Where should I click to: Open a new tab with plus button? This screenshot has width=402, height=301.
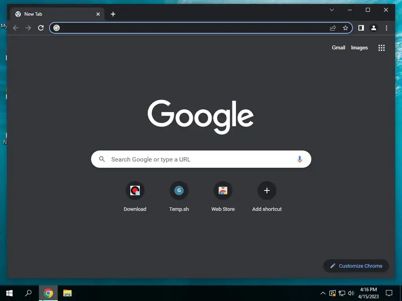click(113, 14)
